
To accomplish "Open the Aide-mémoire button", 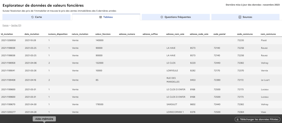I will coord(44,119).
